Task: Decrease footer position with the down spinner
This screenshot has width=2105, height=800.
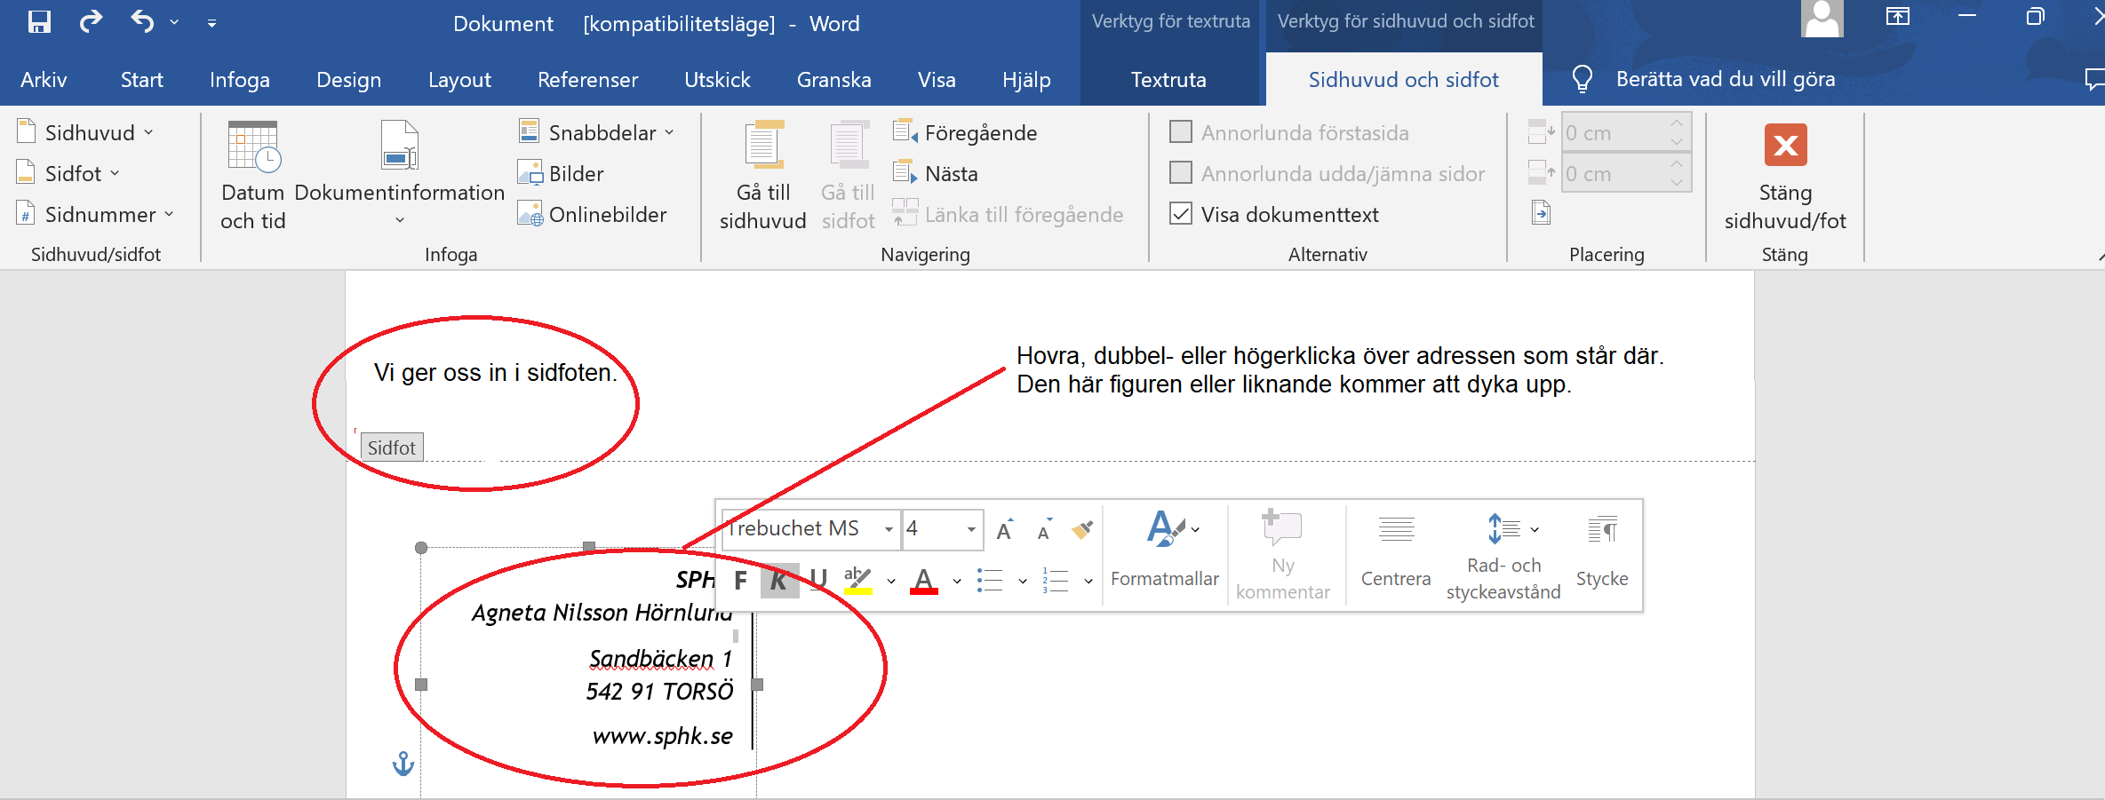Action: pyautogui.click(x=1676, y=182)
